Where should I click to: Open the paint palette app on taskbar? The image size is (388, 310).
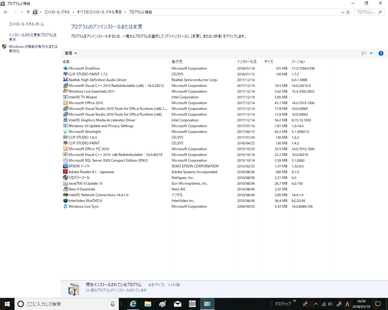coord(162,304)
